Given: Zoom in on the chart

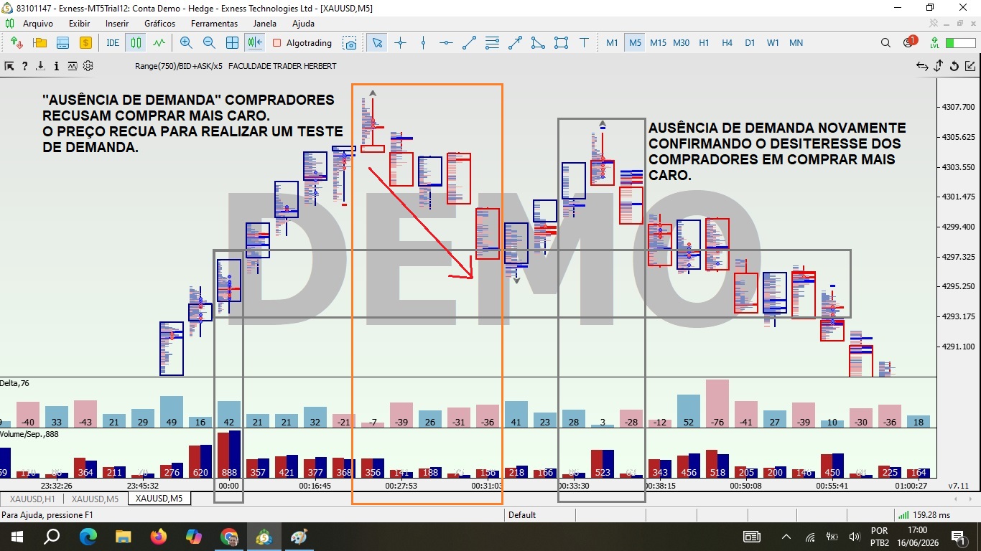Looking at the screenshot, I should pos(186,43).
